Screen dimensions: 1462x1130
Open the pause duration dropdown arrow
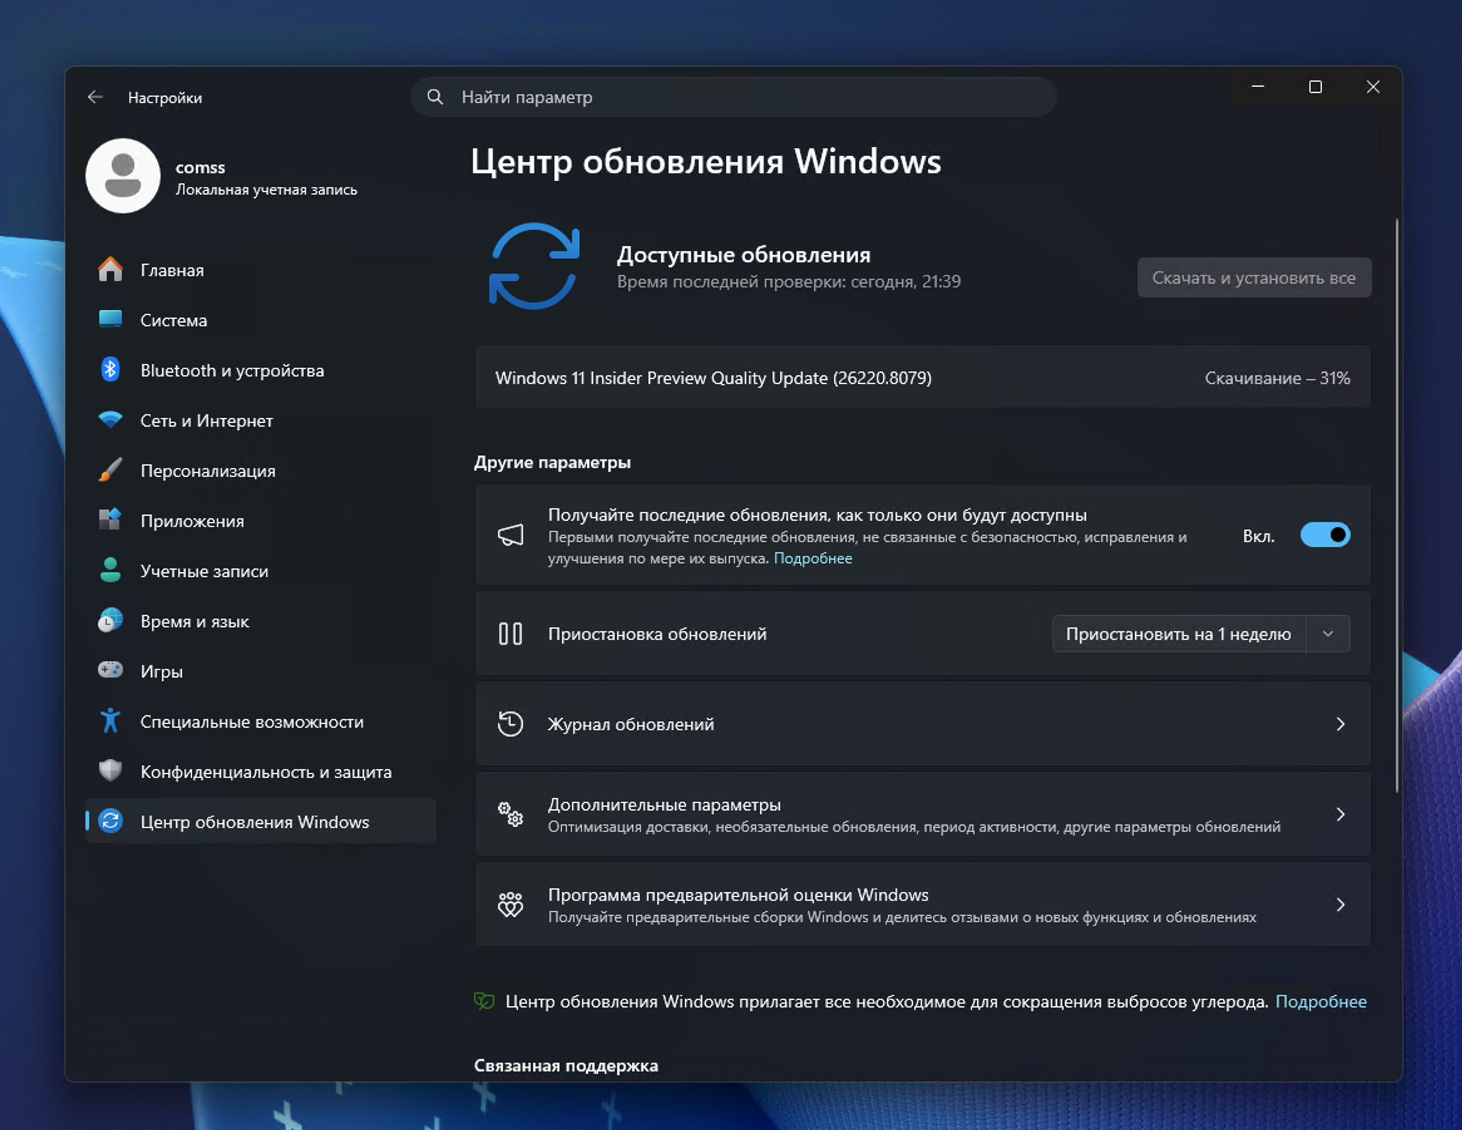pos(1328,634)
